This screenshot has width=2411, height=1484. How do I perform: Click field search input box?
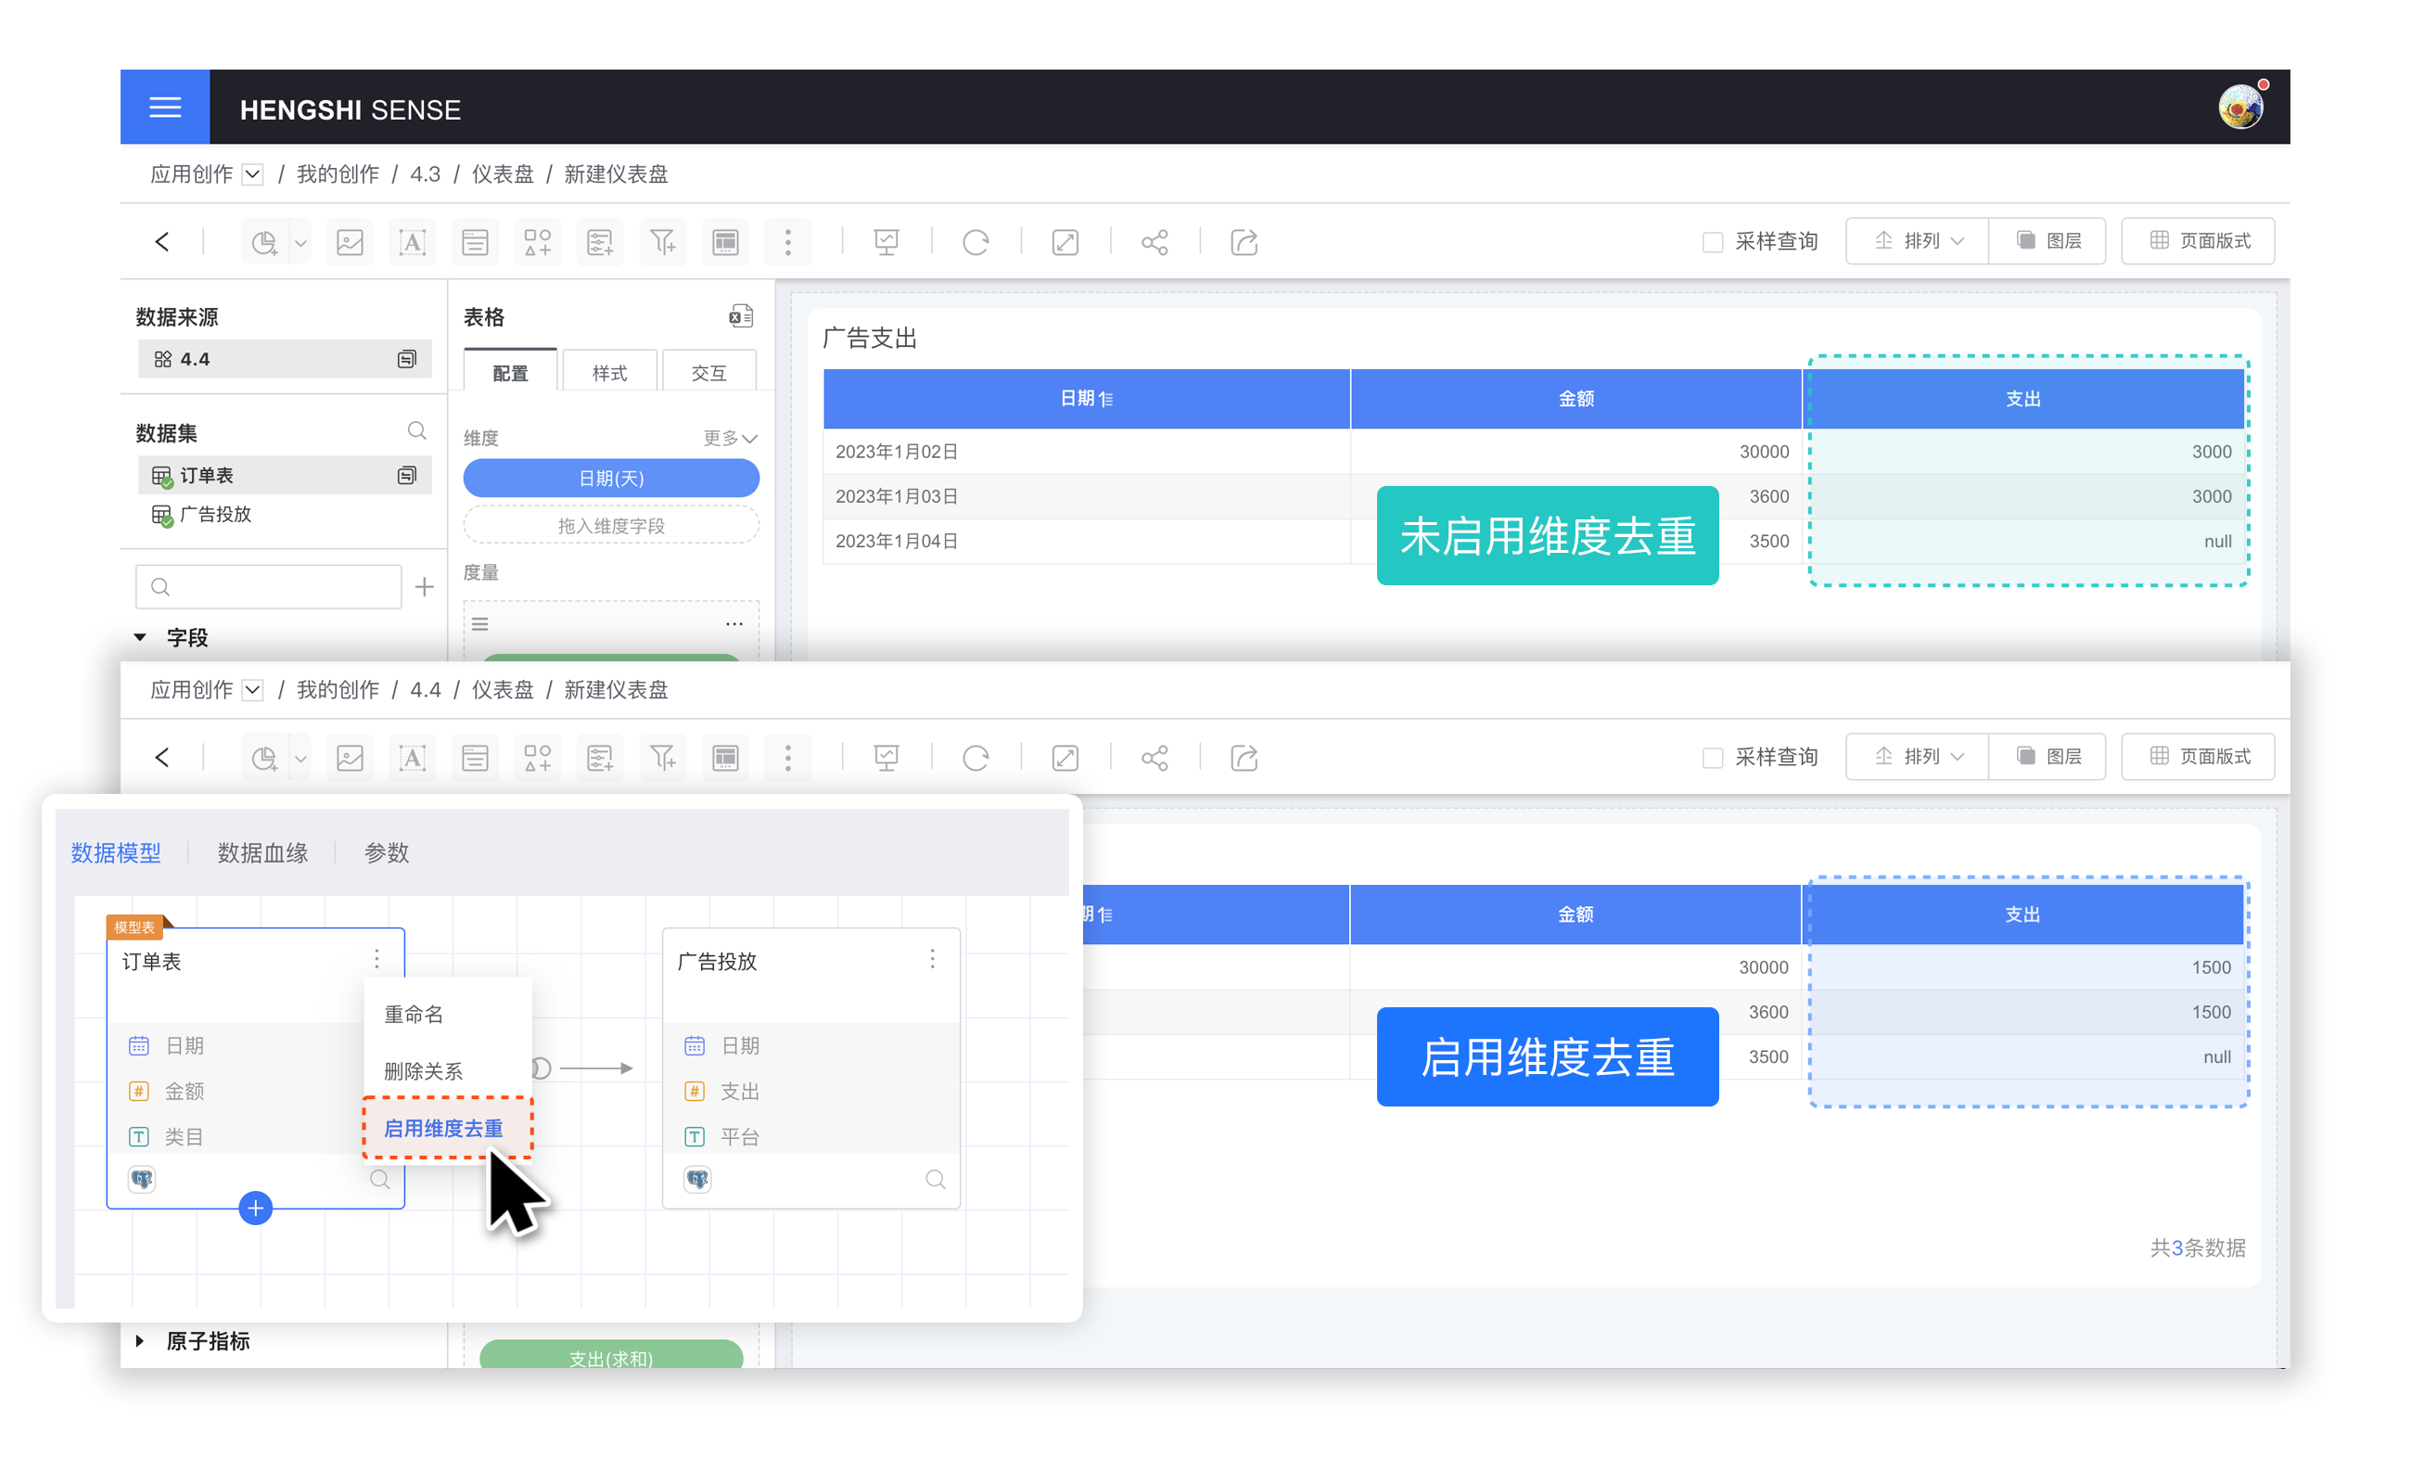click(269, 587)
